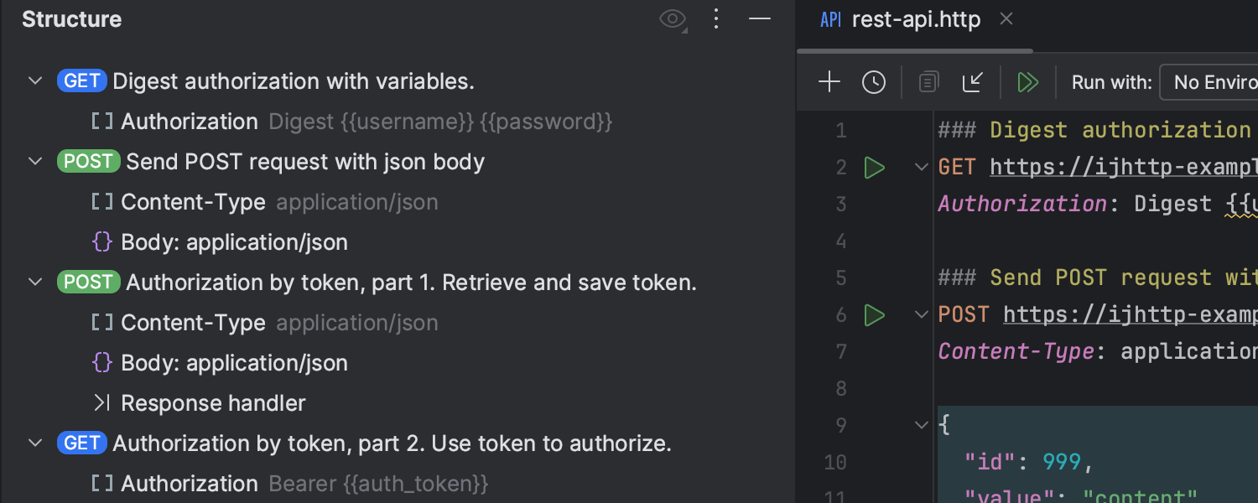The width and height of the screenshot is (1258, 503).
Task: Collapse the Authorization by token part 1 node
Action: [x=35, y=283]
